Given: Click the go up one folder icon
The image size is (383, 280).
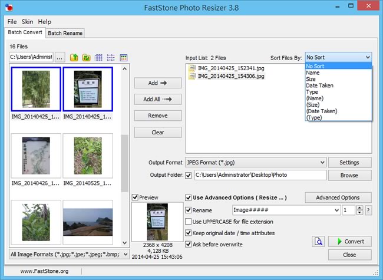Looking at the screenshot, I should [x=74, y=58].
